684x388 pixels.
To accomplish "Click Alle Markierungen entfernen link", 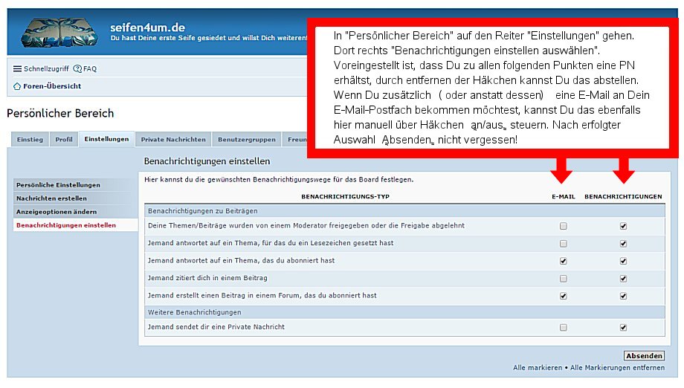I will (x=617, y=368).
